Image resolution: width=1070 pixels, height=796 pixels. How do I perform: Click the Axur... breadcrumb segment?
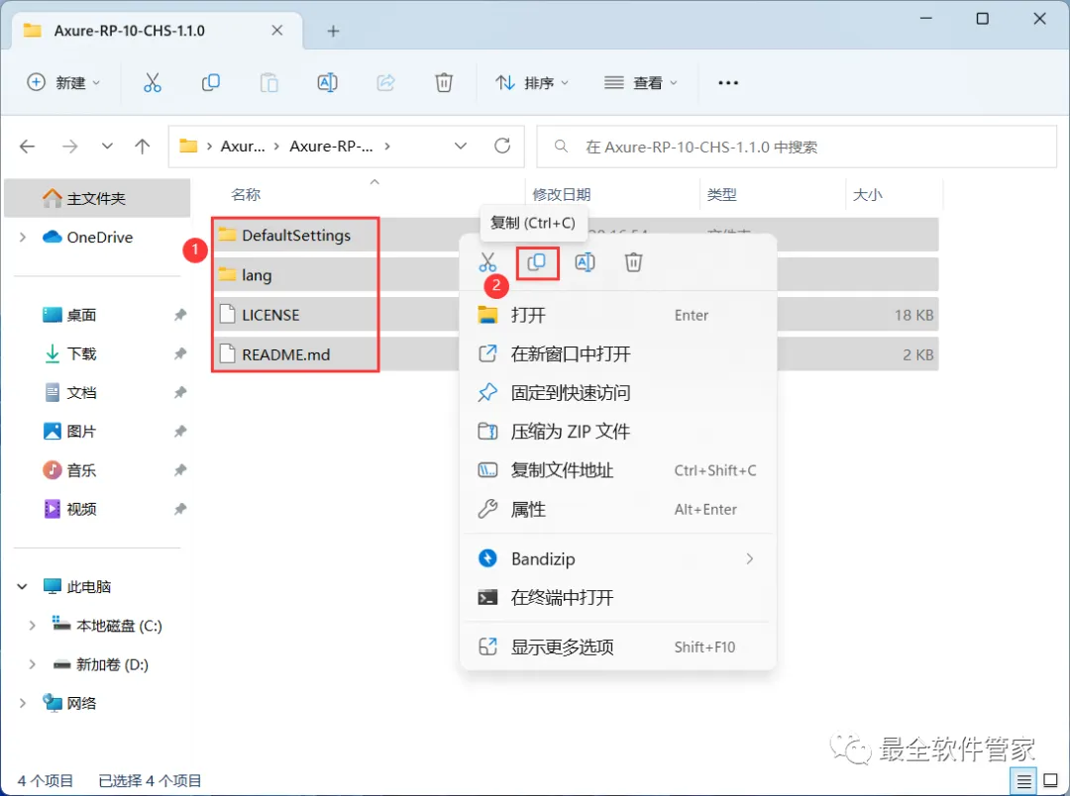tap(243, 146)
